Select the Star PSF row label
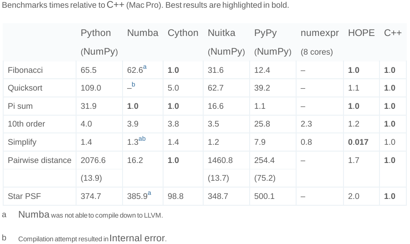Screen dimensions: 410x244 (23, 196)
